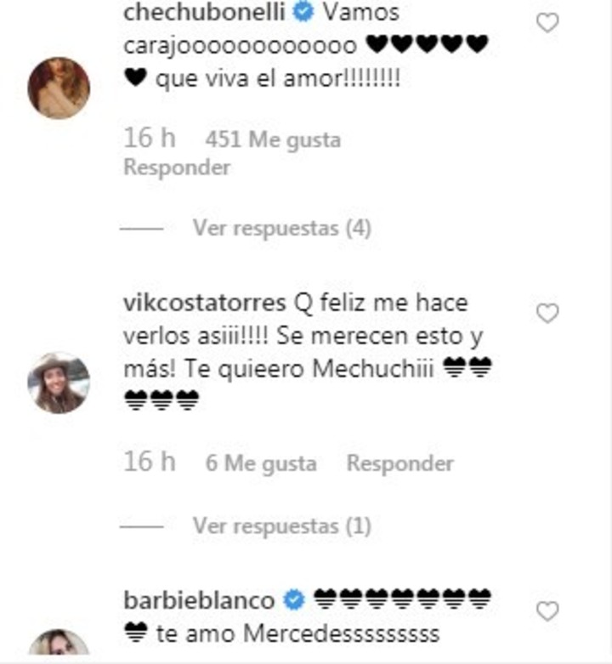Reply to chechubonelli via Responder

[177, 167]
